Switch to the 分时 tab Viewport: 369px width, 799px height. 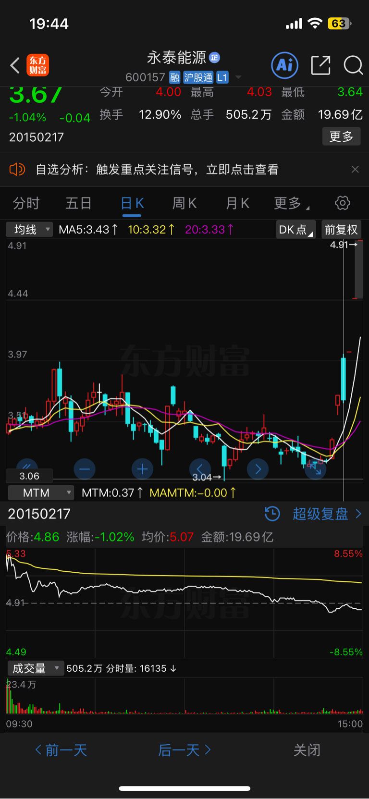(x=26, y=203)
